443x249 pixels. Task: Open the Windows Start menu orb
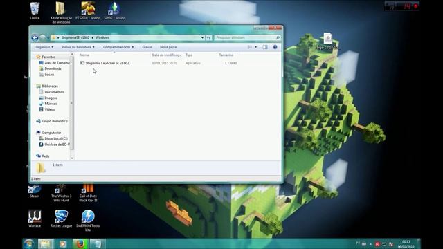pos(29,244)
